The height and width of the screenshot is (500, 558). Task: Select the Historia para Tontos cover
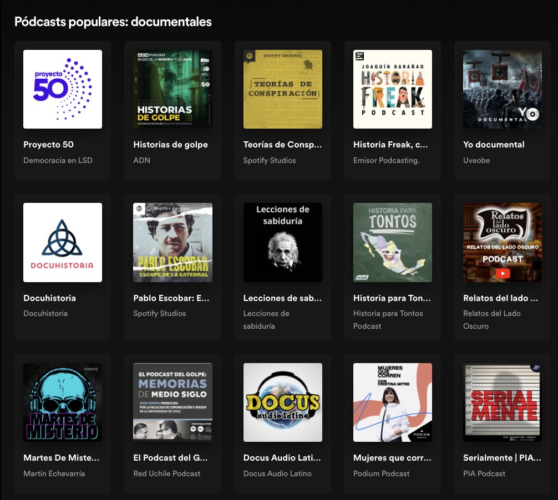(x=393, y=243)
